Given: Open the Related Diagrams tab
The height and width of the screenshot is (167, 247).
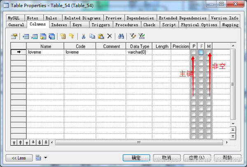Looking at the screenshot, I should click(82, 18).
